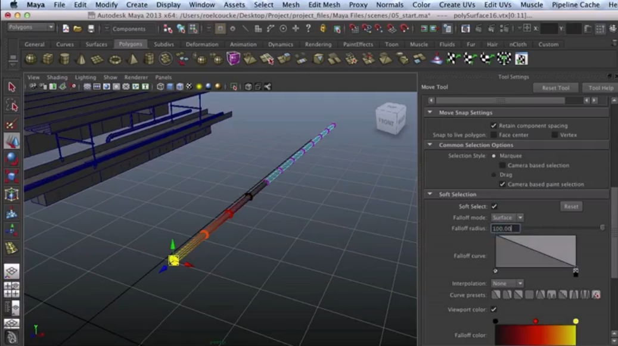Open the UV Texture Editor shelf icon
Viewport: 618px width, 346px height.
click(521, 59)
